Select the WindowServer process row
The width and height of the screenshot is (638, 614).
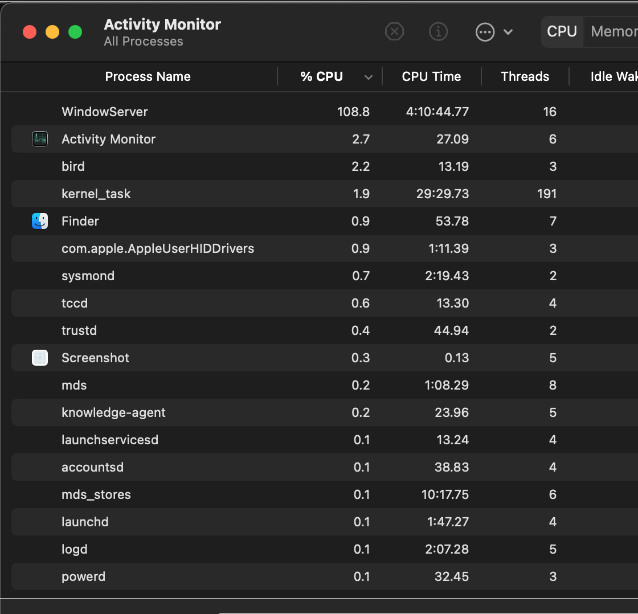coord(325,112)
